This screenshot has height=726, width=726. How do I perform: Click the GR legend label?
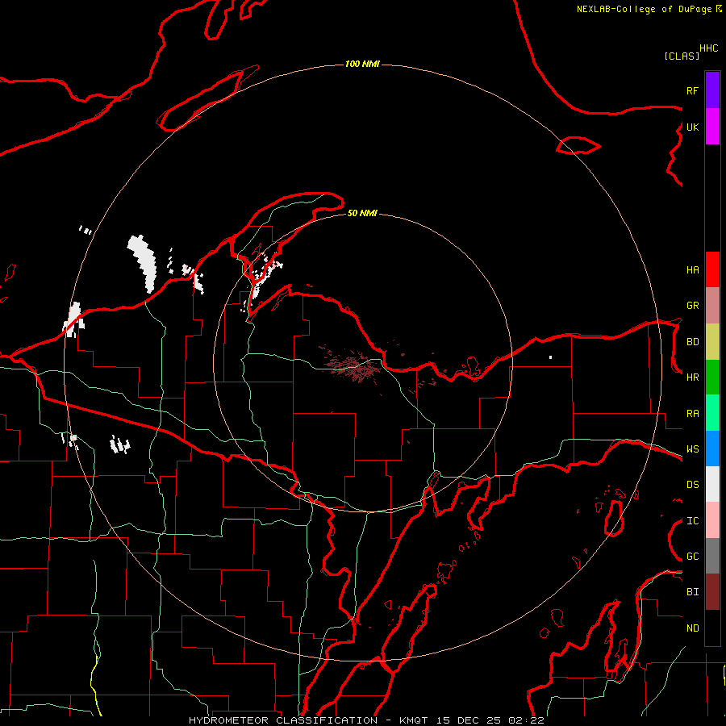(x=693, y=306)
